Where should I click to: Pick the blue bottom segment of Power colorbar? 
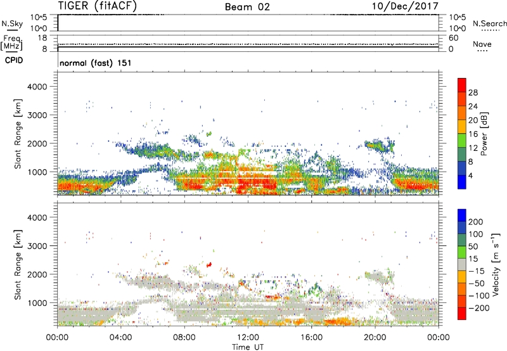[462, 182]
